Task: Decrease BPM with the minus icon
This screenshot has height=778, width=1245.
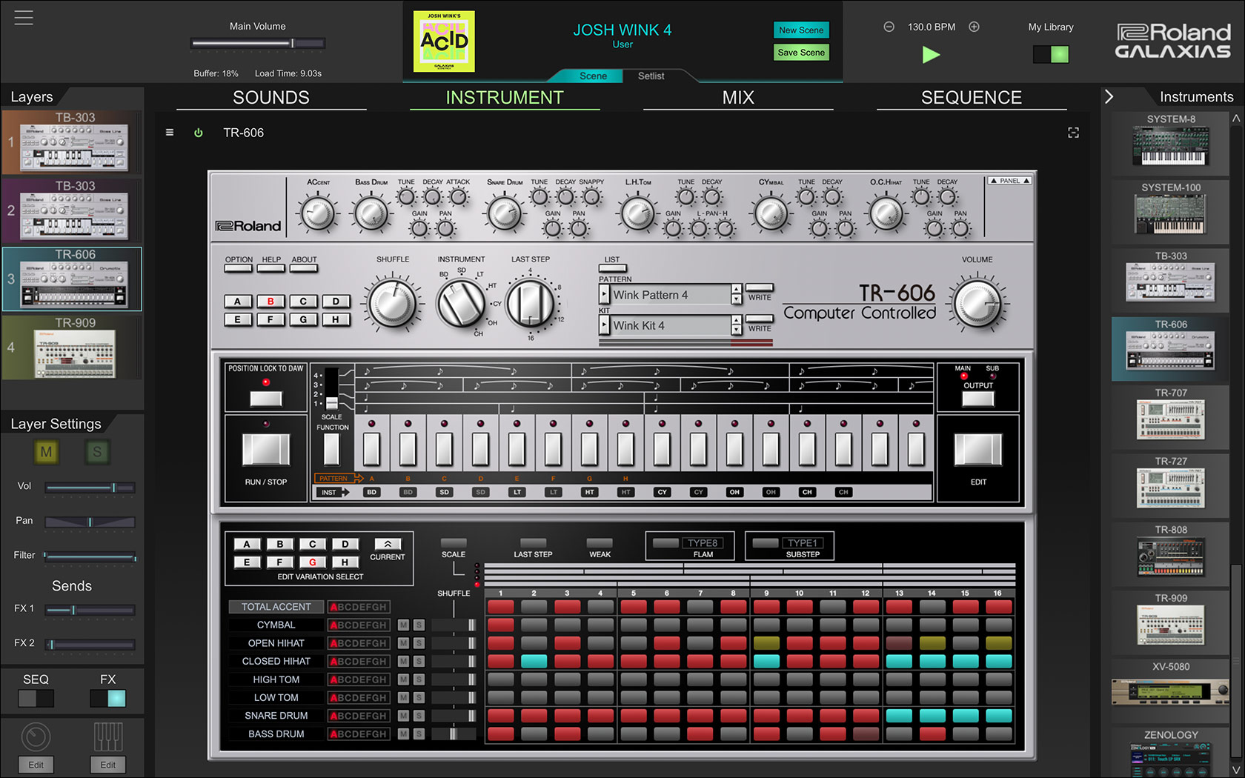Action: point(889,27)
